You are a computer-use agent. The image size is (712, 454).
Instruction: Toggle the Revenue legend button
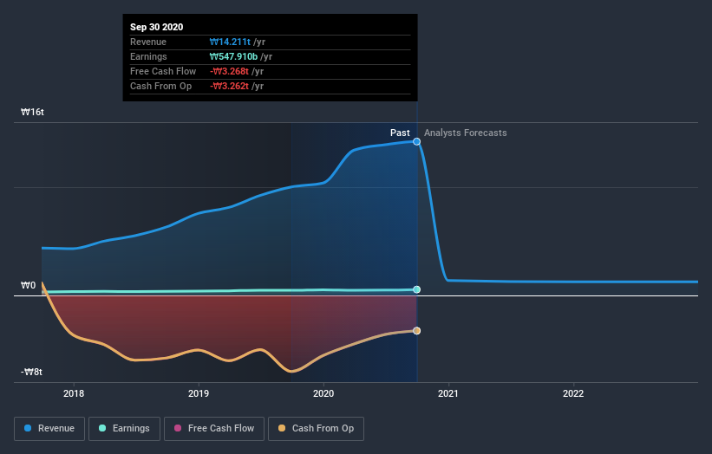click(x=49, y=429)
